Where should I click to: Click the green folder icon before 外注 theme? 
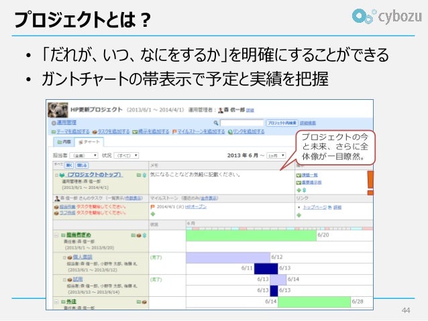pos(63,302)
